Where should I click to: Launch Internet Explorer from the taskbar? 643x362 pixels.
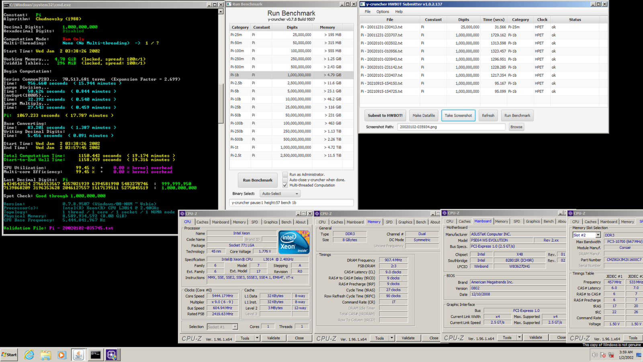point(29,355)
